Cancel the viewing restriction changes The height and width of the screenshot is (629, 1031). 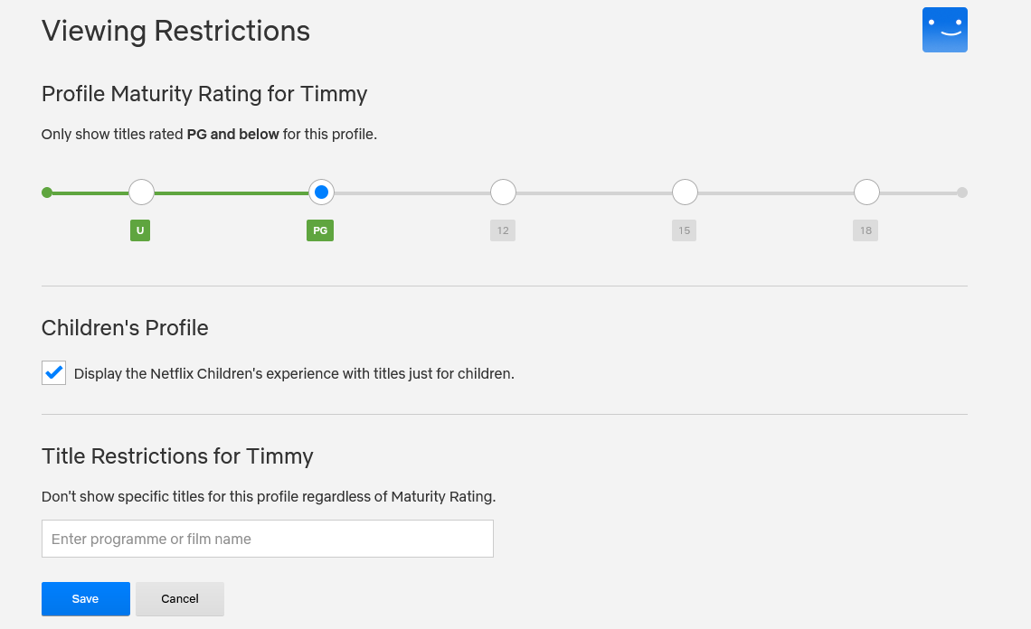[x=180, y=598]
